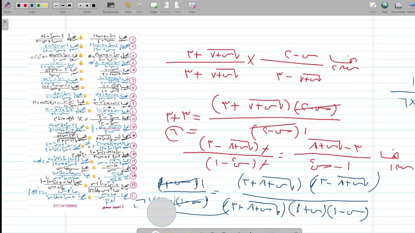Add a new page with Pages
Screen dimensions: 415x233
[154, 7]
